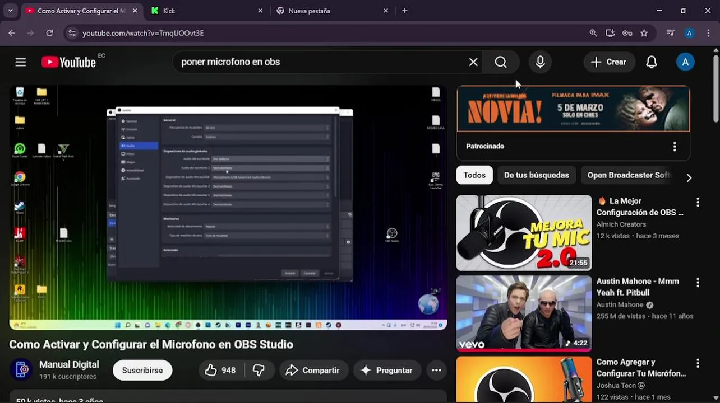View site information icon in address bar
This screenshot has height=403, width=720.
[x=72, y=33]
